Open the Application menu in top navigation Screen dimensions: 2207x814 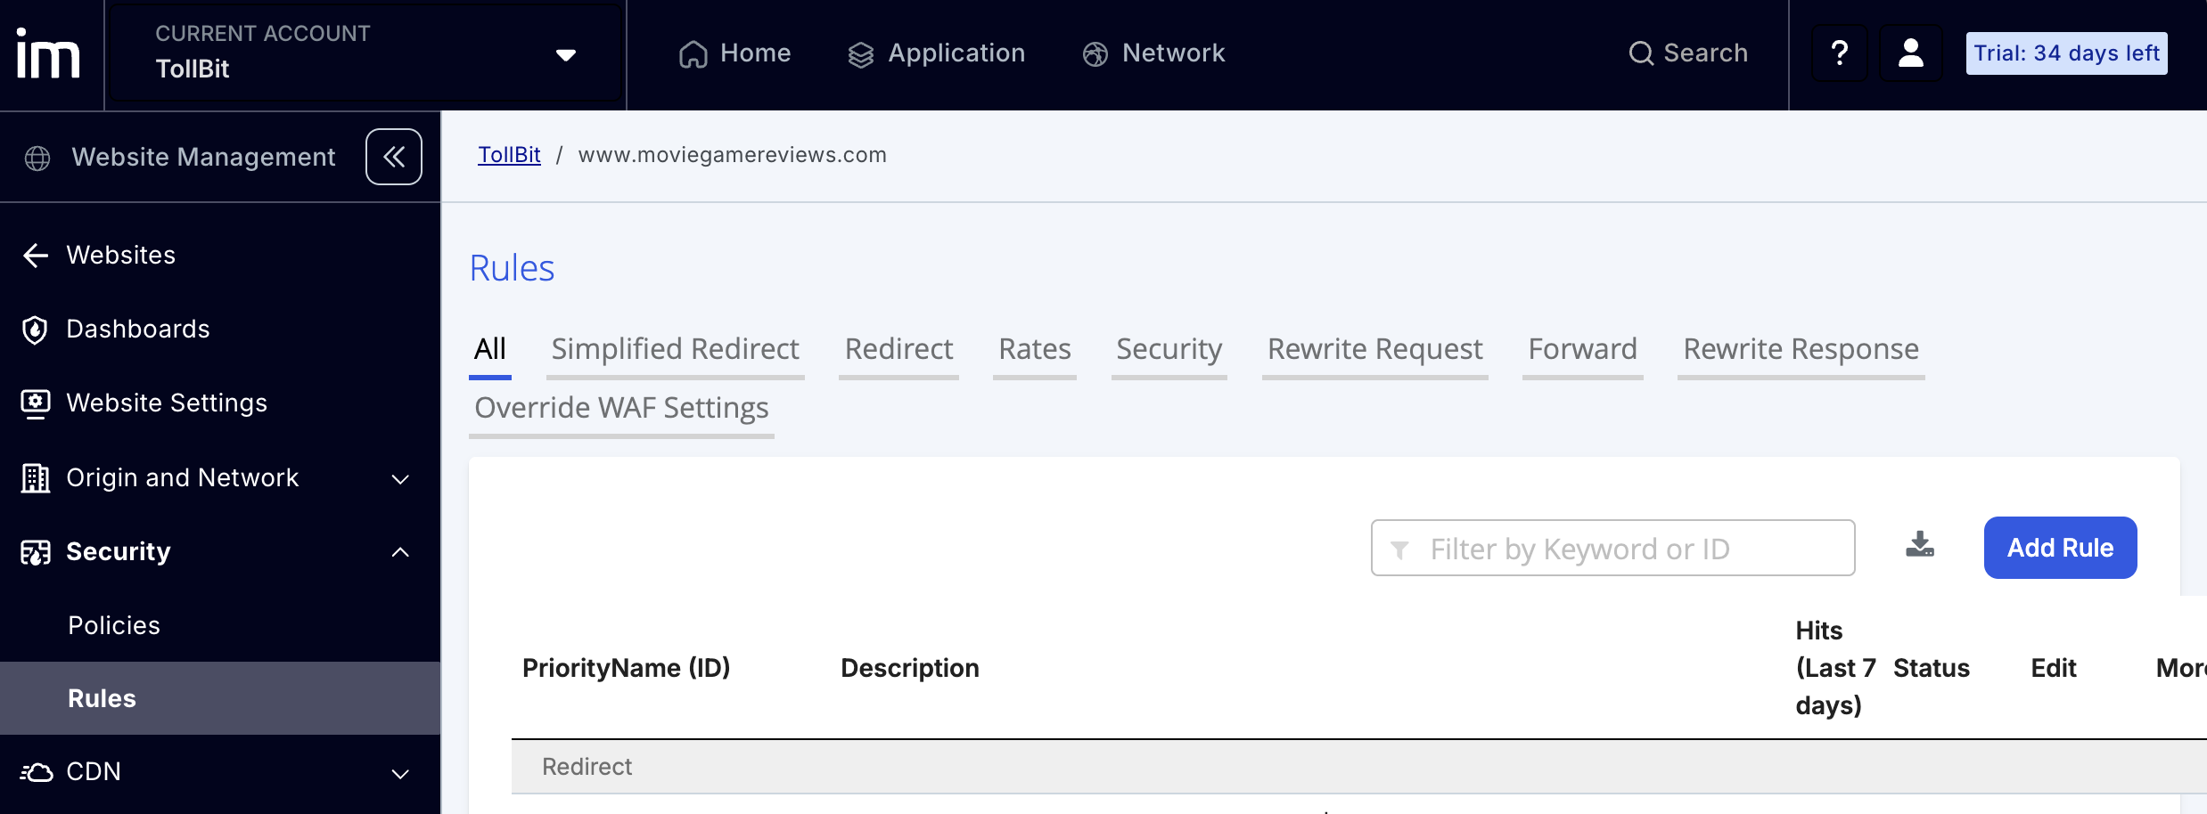(936, 53)
